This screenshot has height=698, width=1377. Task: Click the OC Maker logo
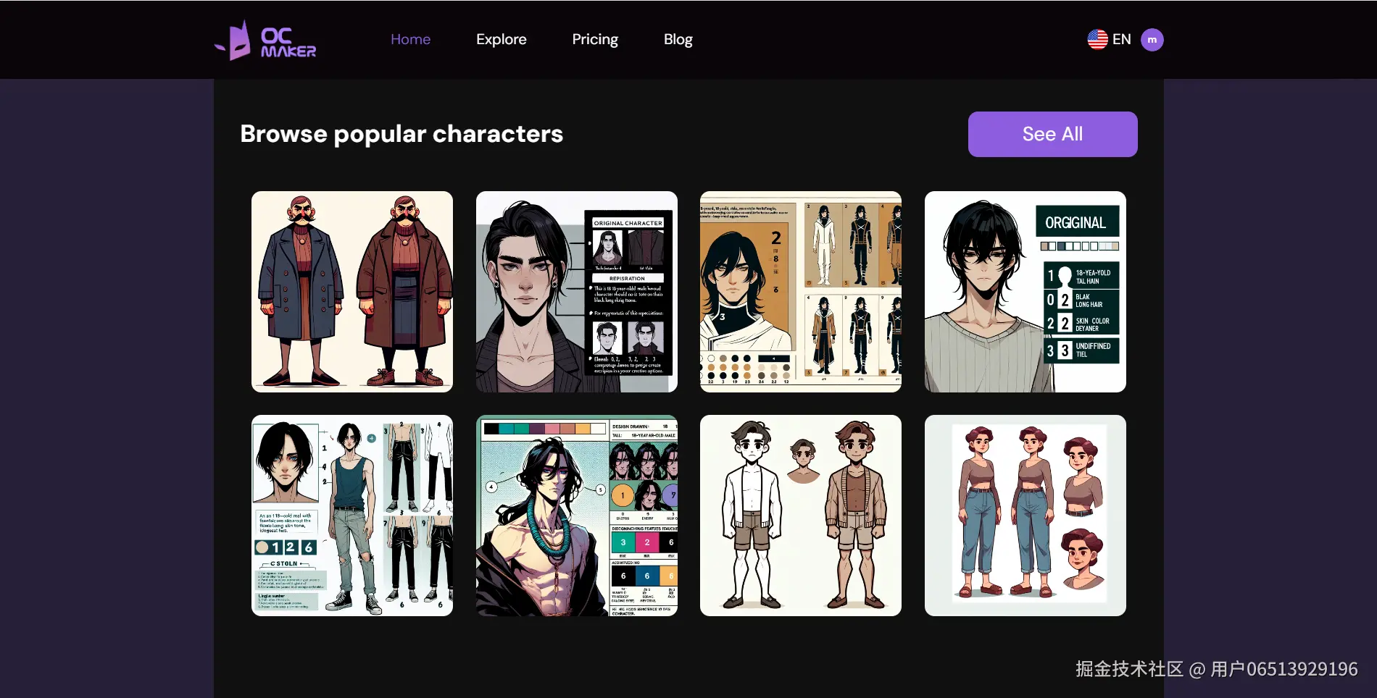pos(265,40)
